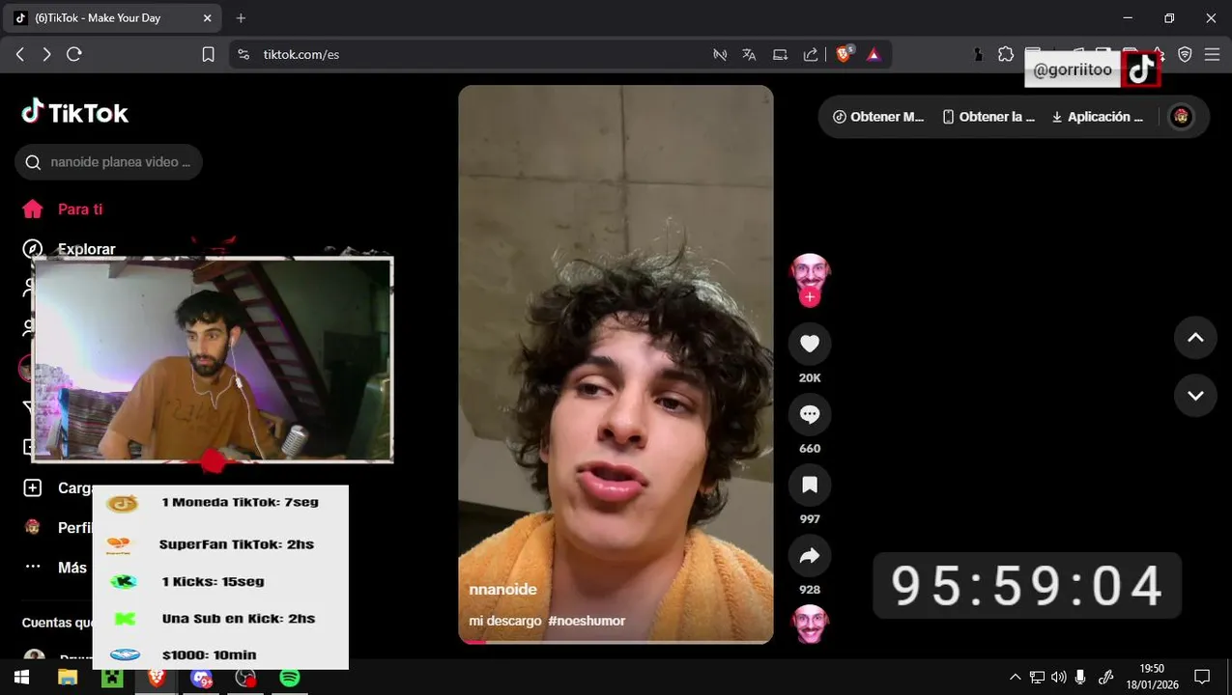
Task: Open the translate page icon
Action: click(749, 55)
